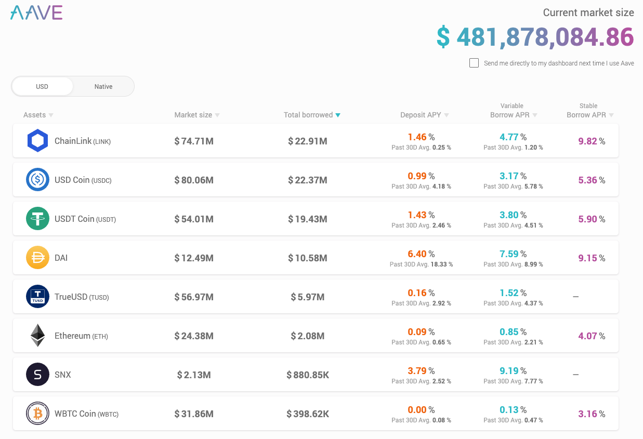The image size is (643, 439).
Task: Click the USD Coin token icon
Action: [37, 180]
